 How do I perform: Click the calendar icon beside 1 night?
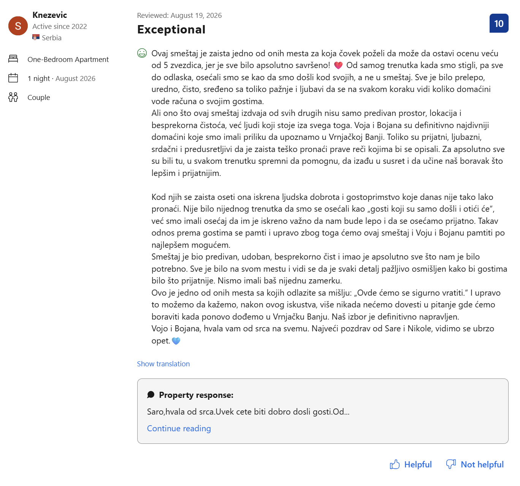click(x=13, y=78)
